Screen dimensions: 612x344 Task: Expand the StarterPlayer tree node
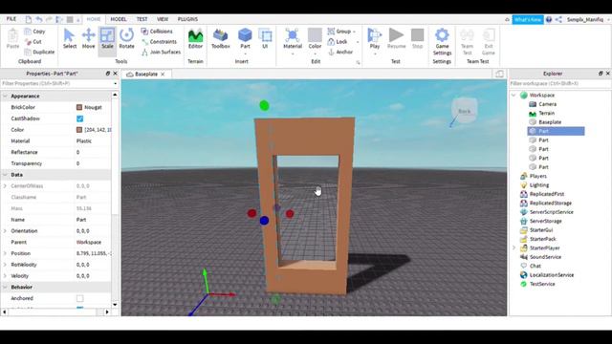pyautogui.click(x=514, y=248)
